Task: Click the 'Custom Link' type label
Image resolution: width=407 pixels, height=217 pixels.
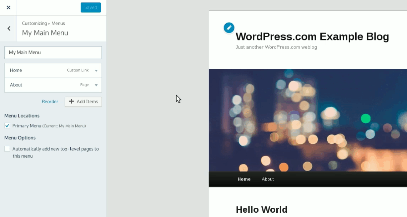Action: coord(78,70)
